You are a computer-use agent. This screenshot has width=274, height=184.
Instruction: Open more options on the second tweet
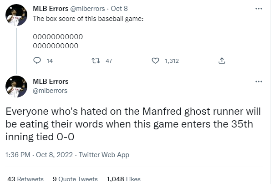pyautogui.click(x=259, y=82)
